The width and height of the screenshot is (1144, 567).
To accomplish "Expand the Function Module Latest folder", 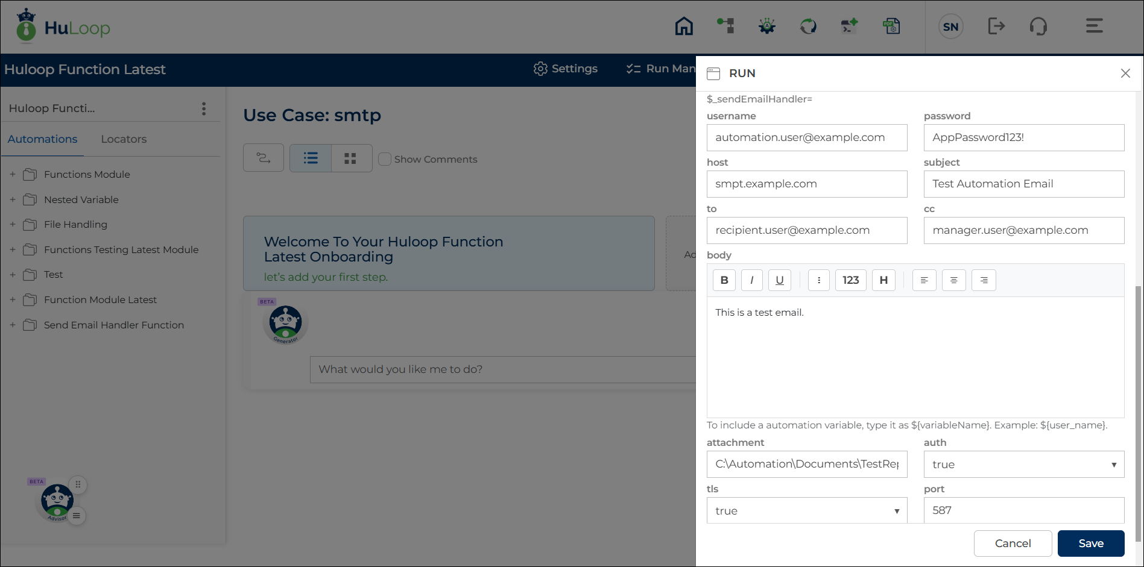I will [13, 299].
